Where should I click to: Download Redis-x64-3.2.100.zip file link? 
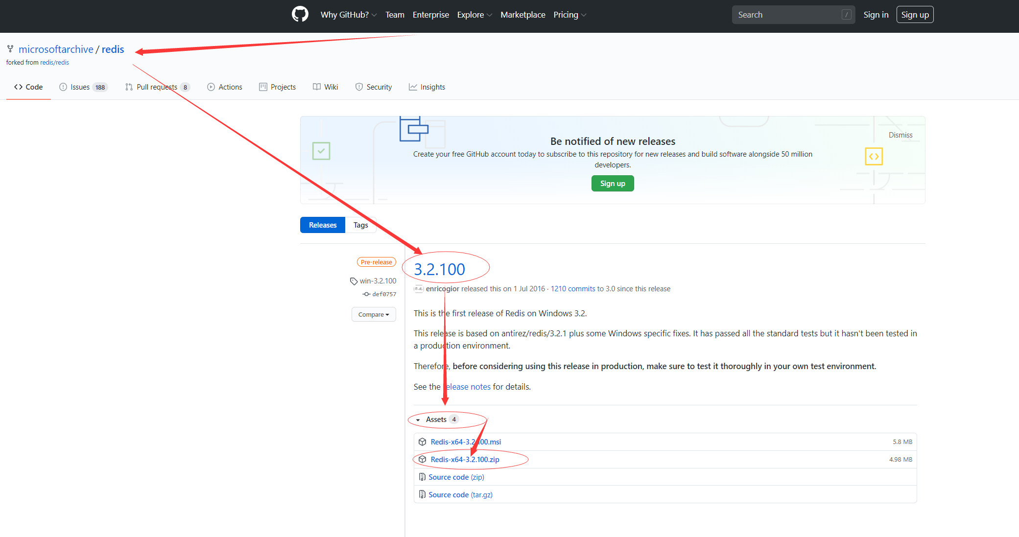point(465,459)
